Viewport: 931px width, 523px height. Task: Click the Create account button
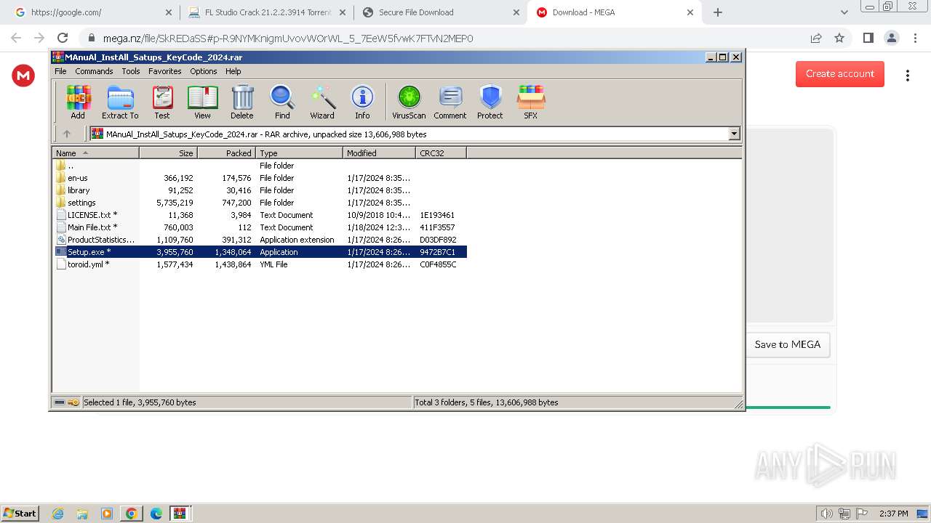point(840,73)
